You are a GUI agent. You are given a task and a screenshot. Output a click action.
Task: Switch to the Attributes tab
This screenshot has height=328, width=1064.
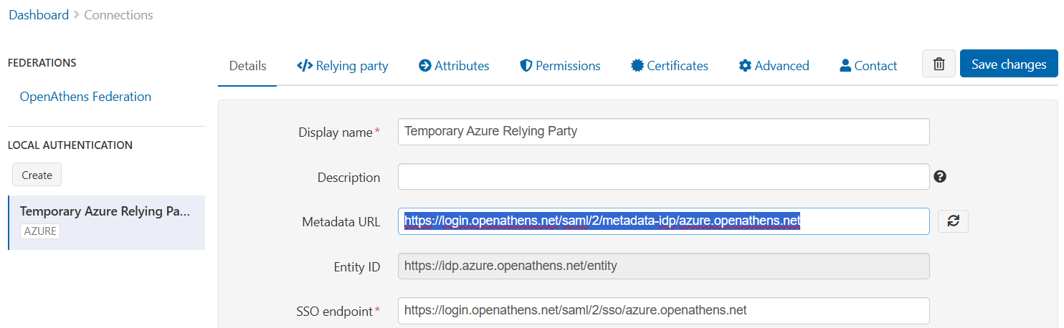(455, 66)
